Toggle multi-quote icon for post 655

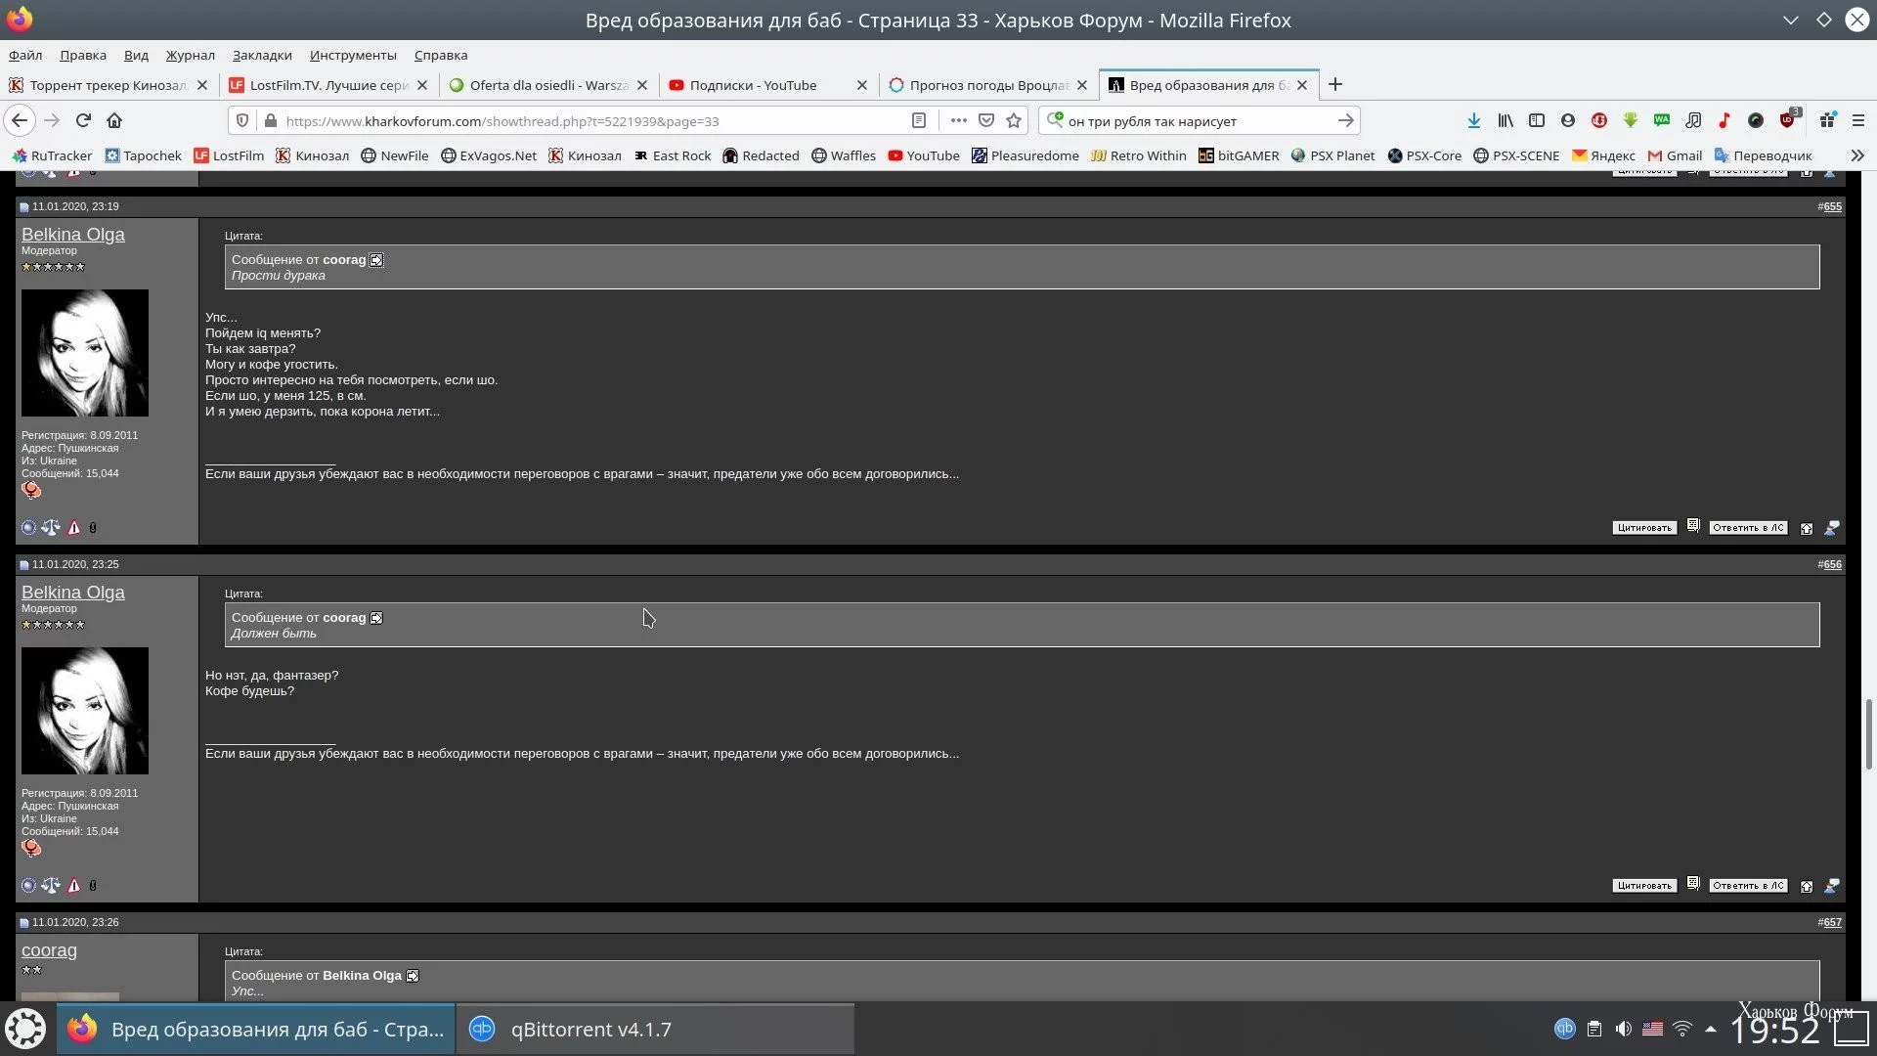[x=1693, y=526]
